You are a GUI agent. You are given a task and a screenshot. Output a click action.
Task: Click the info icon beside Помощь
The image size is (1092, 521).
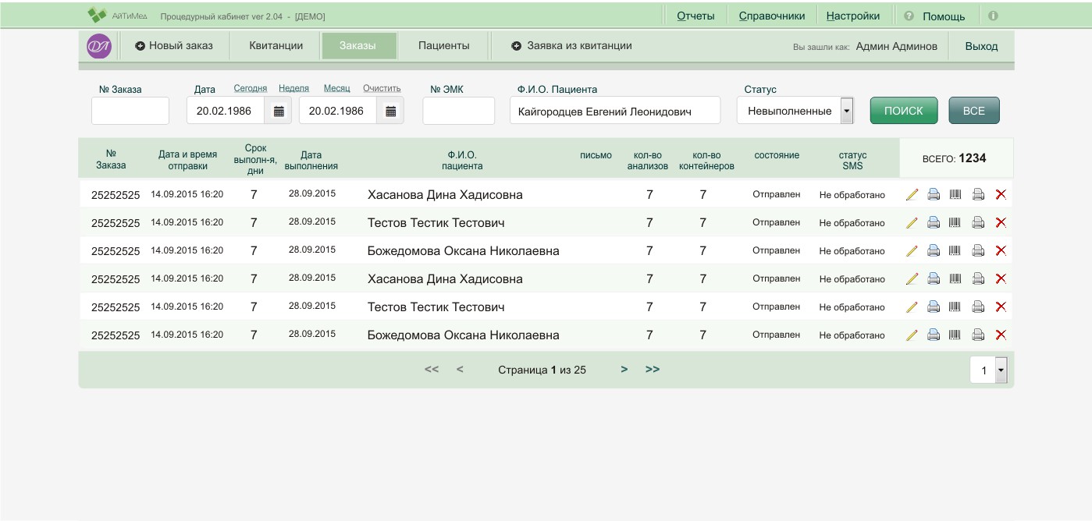tap(993, 16)
